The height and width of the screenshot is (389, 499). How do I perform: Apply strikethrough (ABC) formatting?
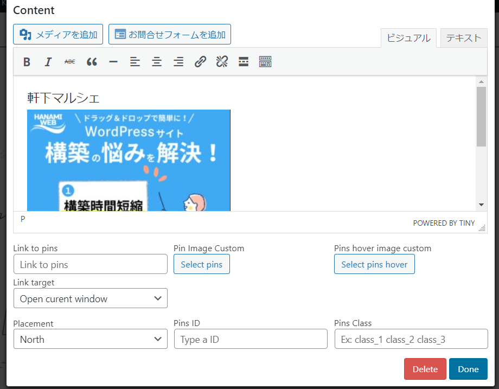69,62
